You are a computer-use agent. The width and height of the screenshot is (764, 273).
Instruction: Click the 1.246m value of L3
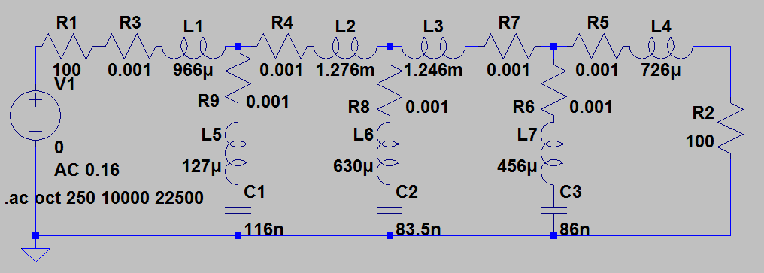[433, 70]
